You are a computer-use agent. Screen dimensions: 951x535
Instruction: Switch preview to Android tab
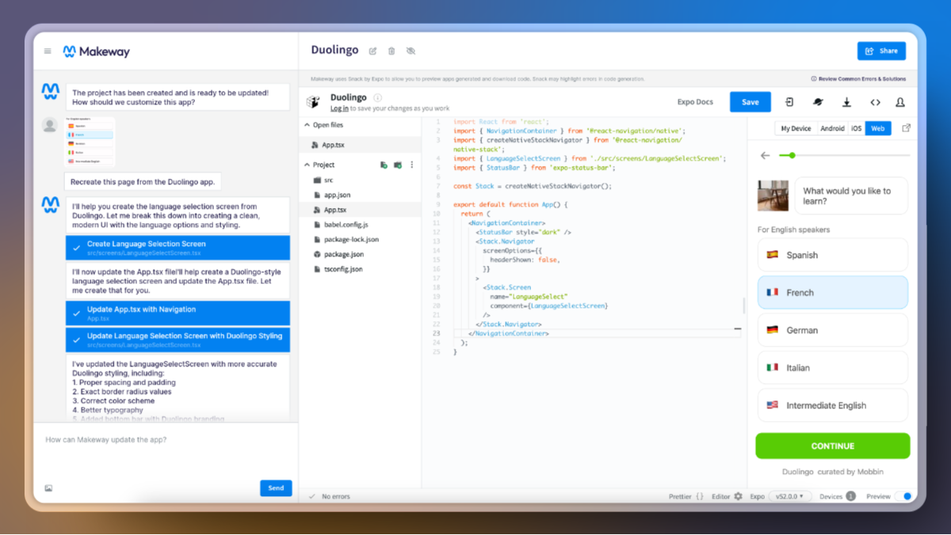pos(832,128)
